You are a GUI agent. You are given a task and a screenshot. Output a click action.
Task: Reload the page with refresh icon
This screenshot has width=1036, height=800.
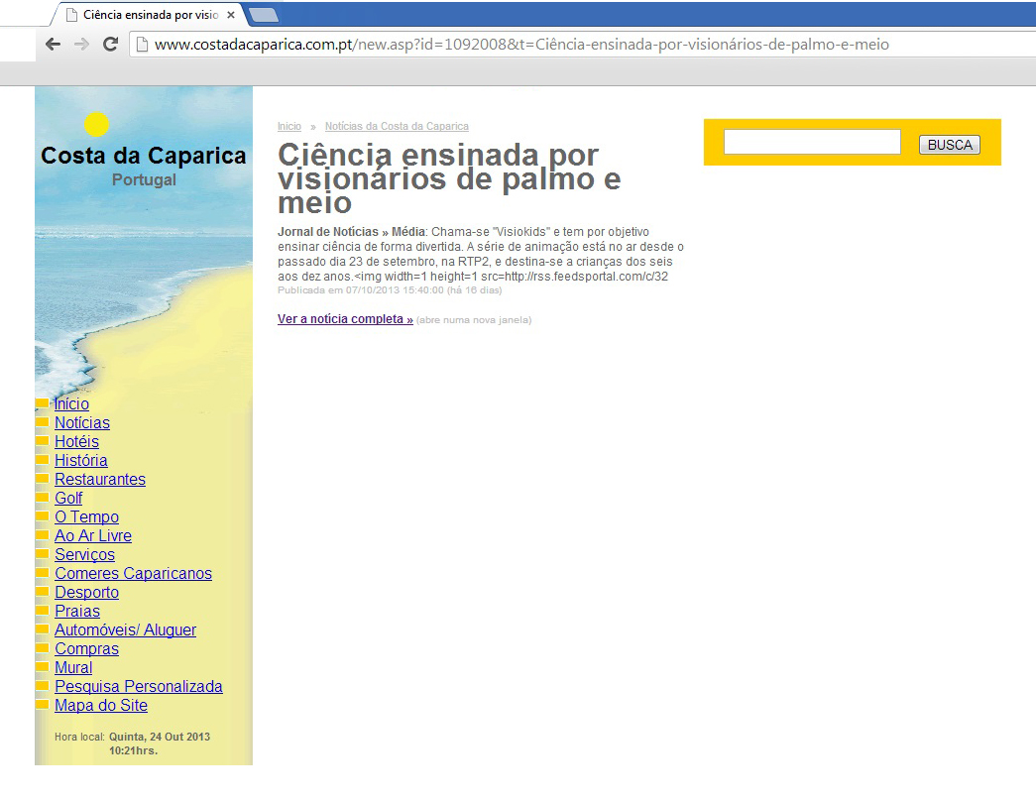coord(111,45)
